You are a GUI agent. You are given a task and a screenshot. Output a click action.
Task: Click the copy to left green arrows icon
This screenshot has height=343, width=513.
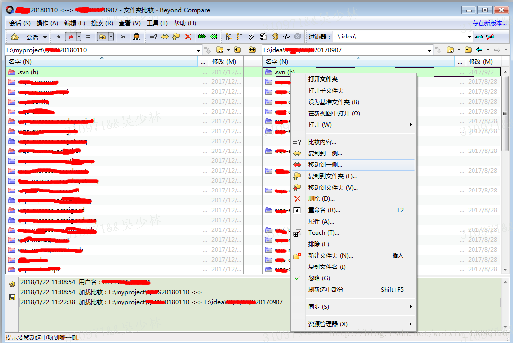click(x=214, y=37)
